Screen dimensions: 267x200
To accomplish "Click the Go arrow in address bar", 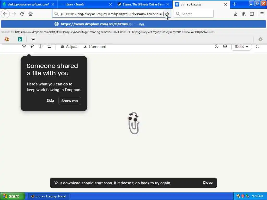I will tap(168, 14).
